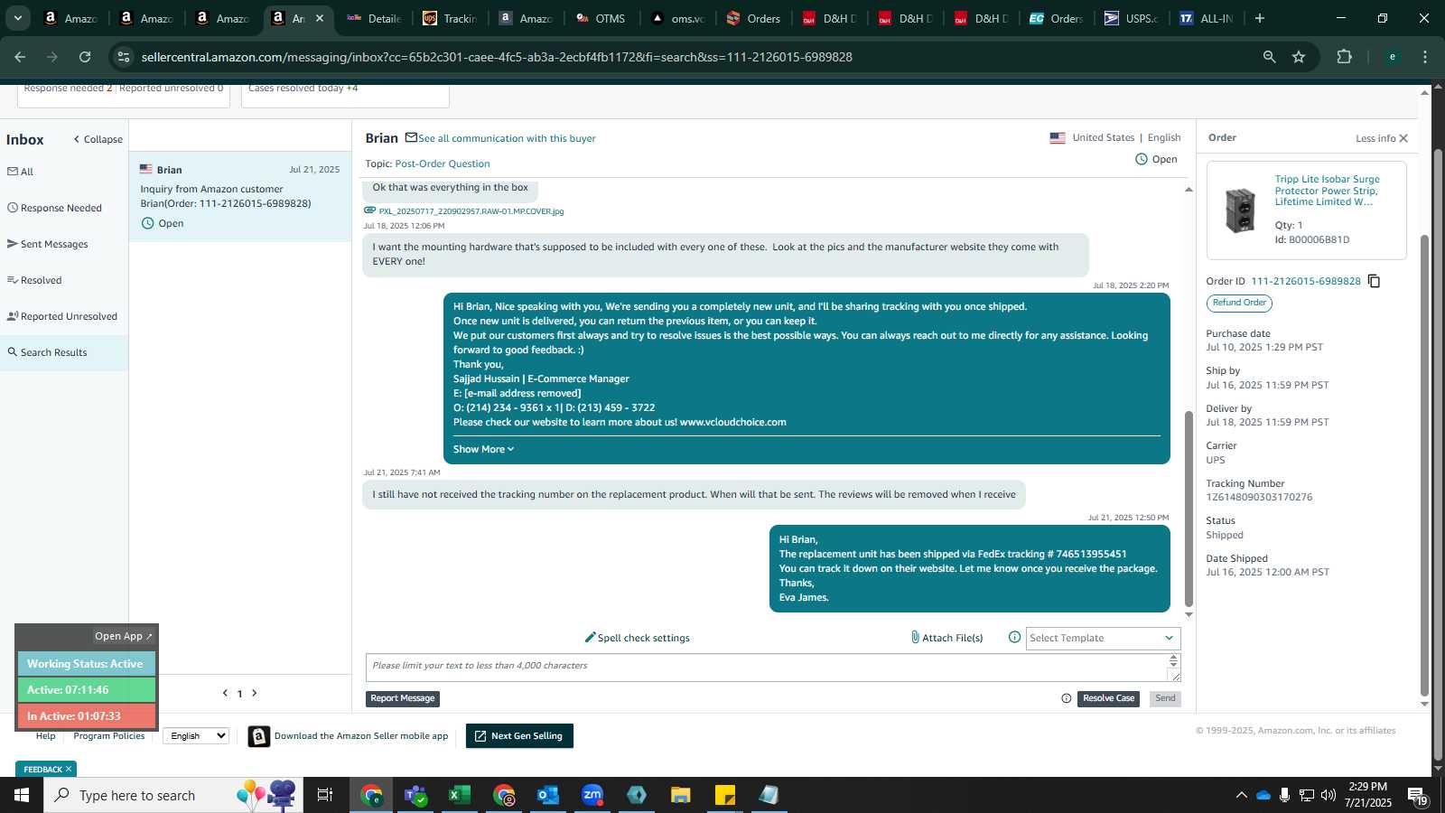Click the Windows search box

173,795
